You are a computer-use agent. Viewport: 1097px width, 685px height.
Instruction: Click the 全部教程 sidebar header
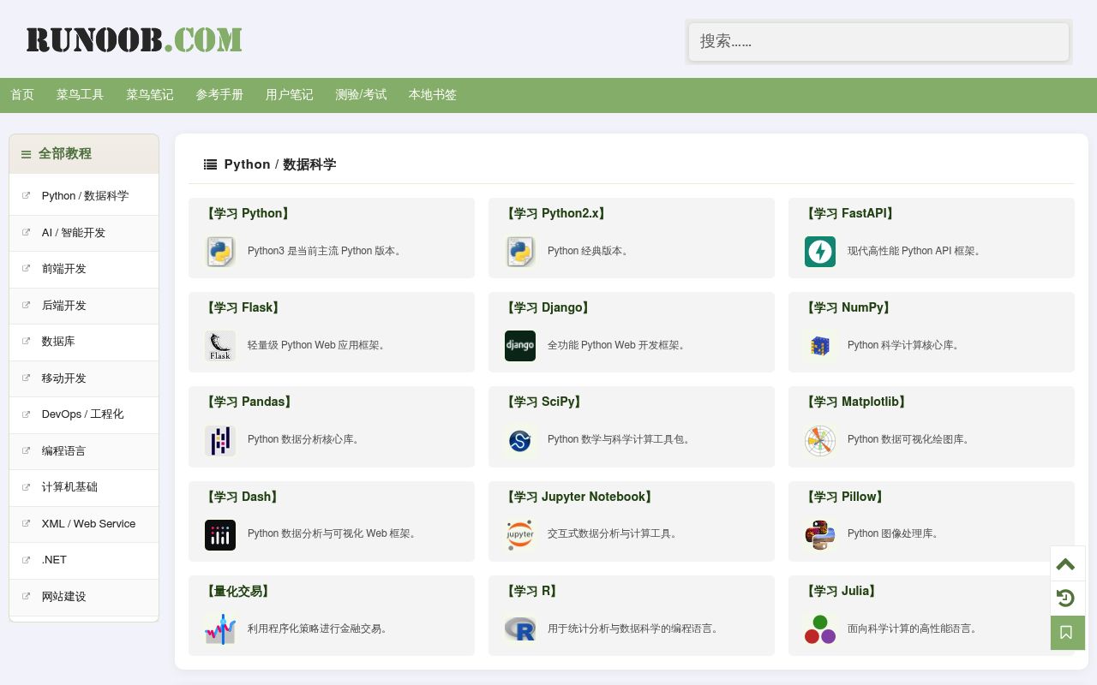pyautogui.click(x=84, y=154)
